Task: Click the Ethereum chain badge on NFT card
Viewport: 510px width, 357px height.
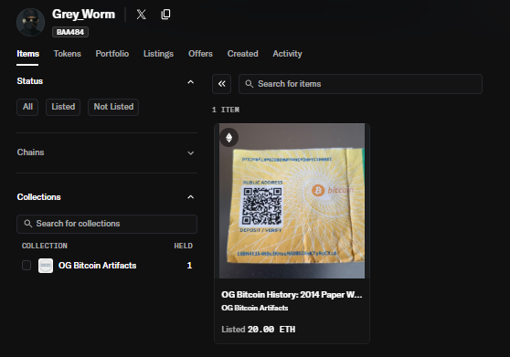Action: coord(229,137)
